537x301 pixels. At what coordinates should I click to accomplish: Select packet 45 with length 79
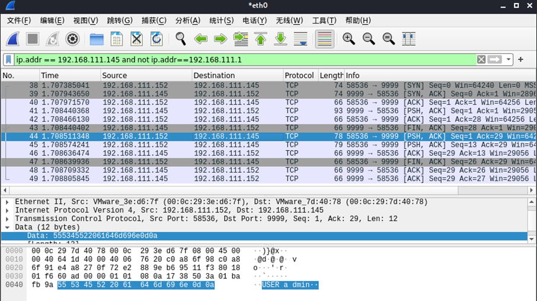tap(268, 145)
